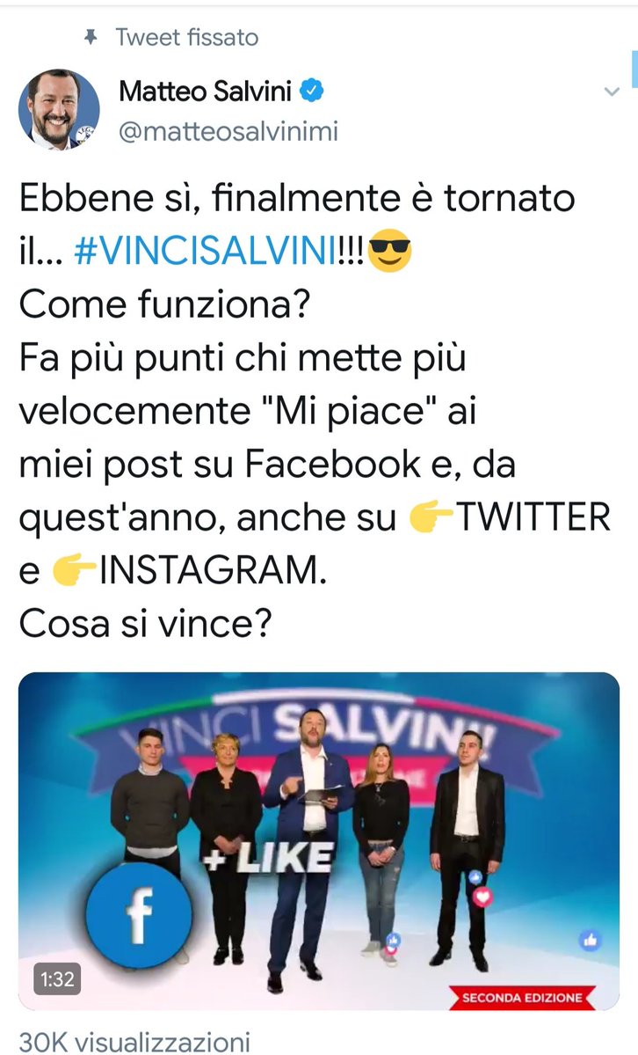The width and height of the screenshot is (638, 1055).
Task: Click the pointing hand emoji before INSTAGRAM
Action: (75, 570)
